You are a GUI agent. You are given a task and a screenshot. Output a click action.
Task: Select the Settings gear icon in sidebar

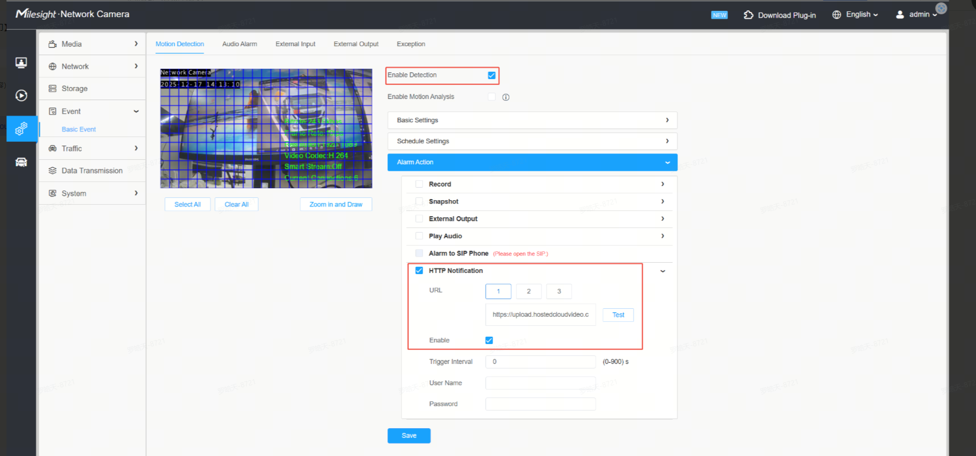point(21,129)
